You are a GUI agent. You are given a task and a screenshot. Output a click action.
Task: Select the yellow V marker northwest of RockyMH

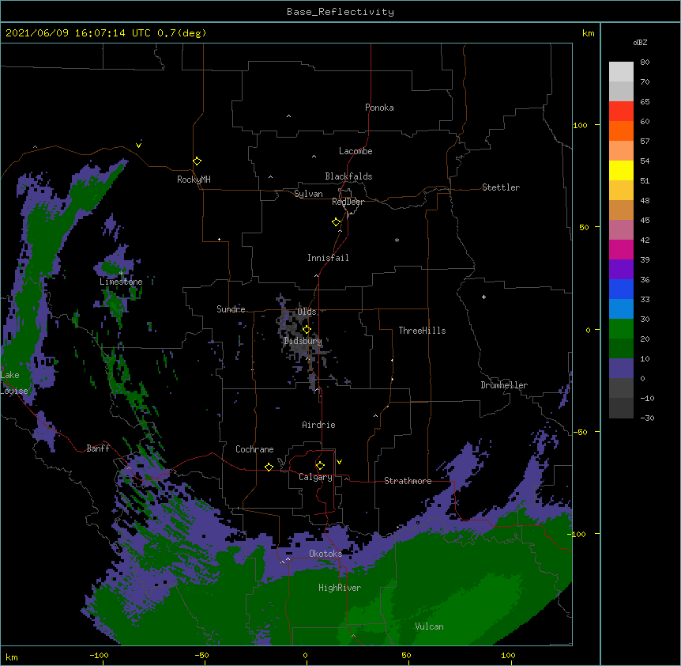(138, 146)
